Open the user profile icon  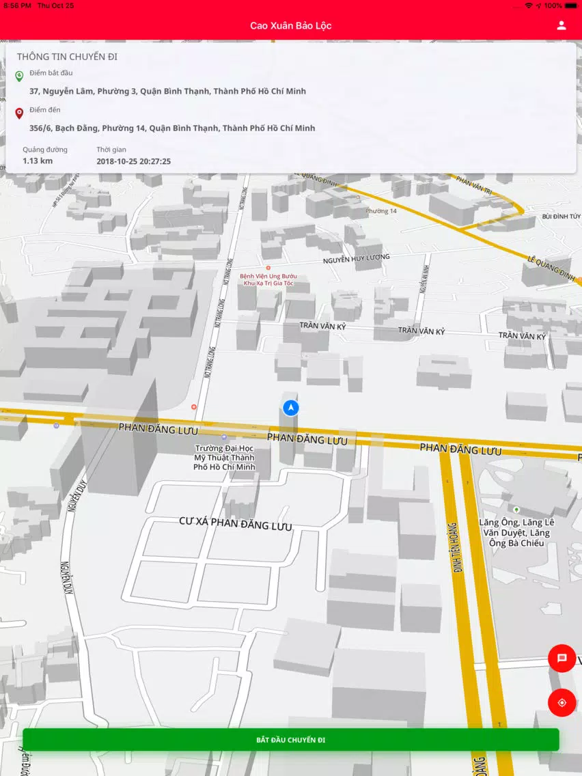[562, 25]
